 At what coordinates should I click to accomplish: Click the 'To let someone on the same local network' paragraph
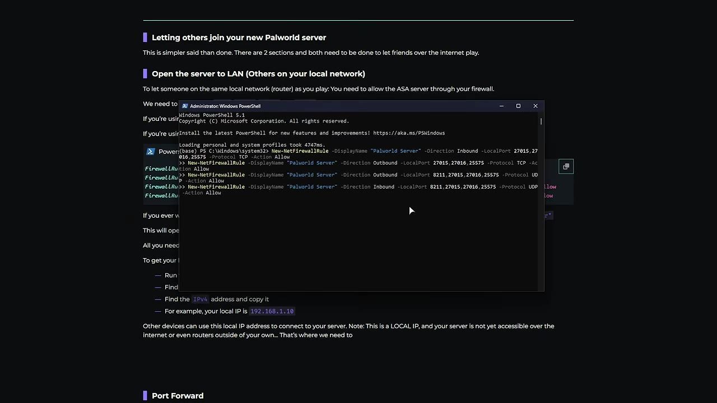(x=318, y=89)
